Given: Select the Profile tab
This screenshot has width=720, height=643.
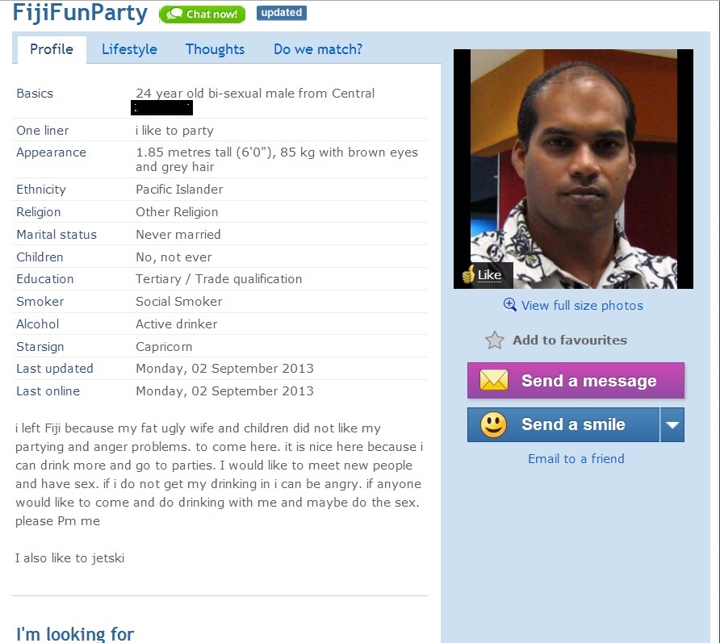Looking at the screenshot, I should [x=52, y=49].
